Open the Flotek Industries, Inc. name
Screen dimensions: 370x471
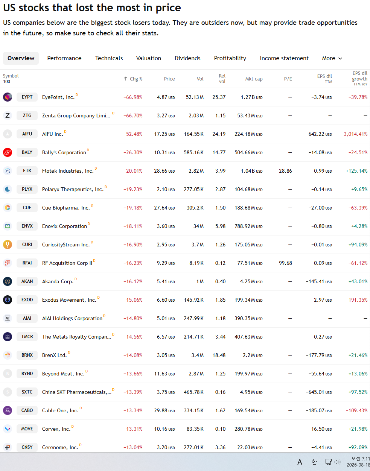(68, 171)
